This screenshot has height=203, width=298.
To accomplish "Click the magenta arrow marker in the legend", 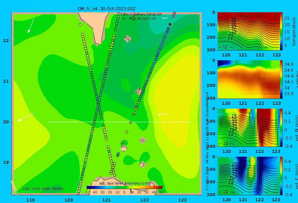I will pos(131,14).
